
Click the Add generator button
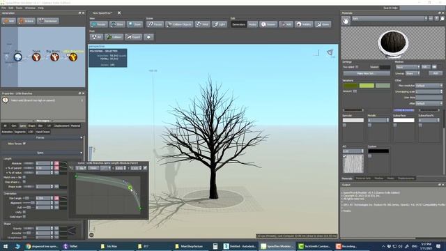pyautogui.click(x=9, y=21)
